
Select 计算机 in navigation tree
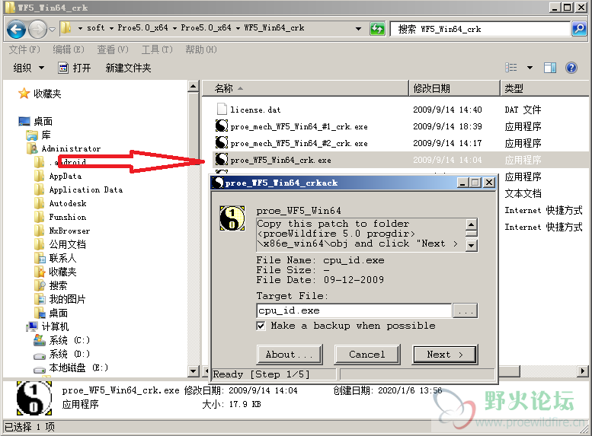coord(47,326)
